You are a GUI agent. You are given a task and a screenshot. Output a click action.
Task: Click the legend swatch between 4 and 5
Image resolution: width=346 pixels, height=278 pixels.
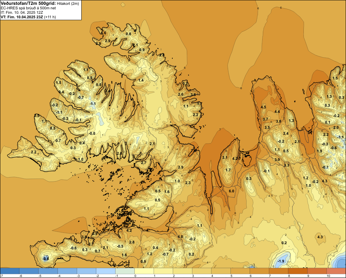(x=221, y=271)
